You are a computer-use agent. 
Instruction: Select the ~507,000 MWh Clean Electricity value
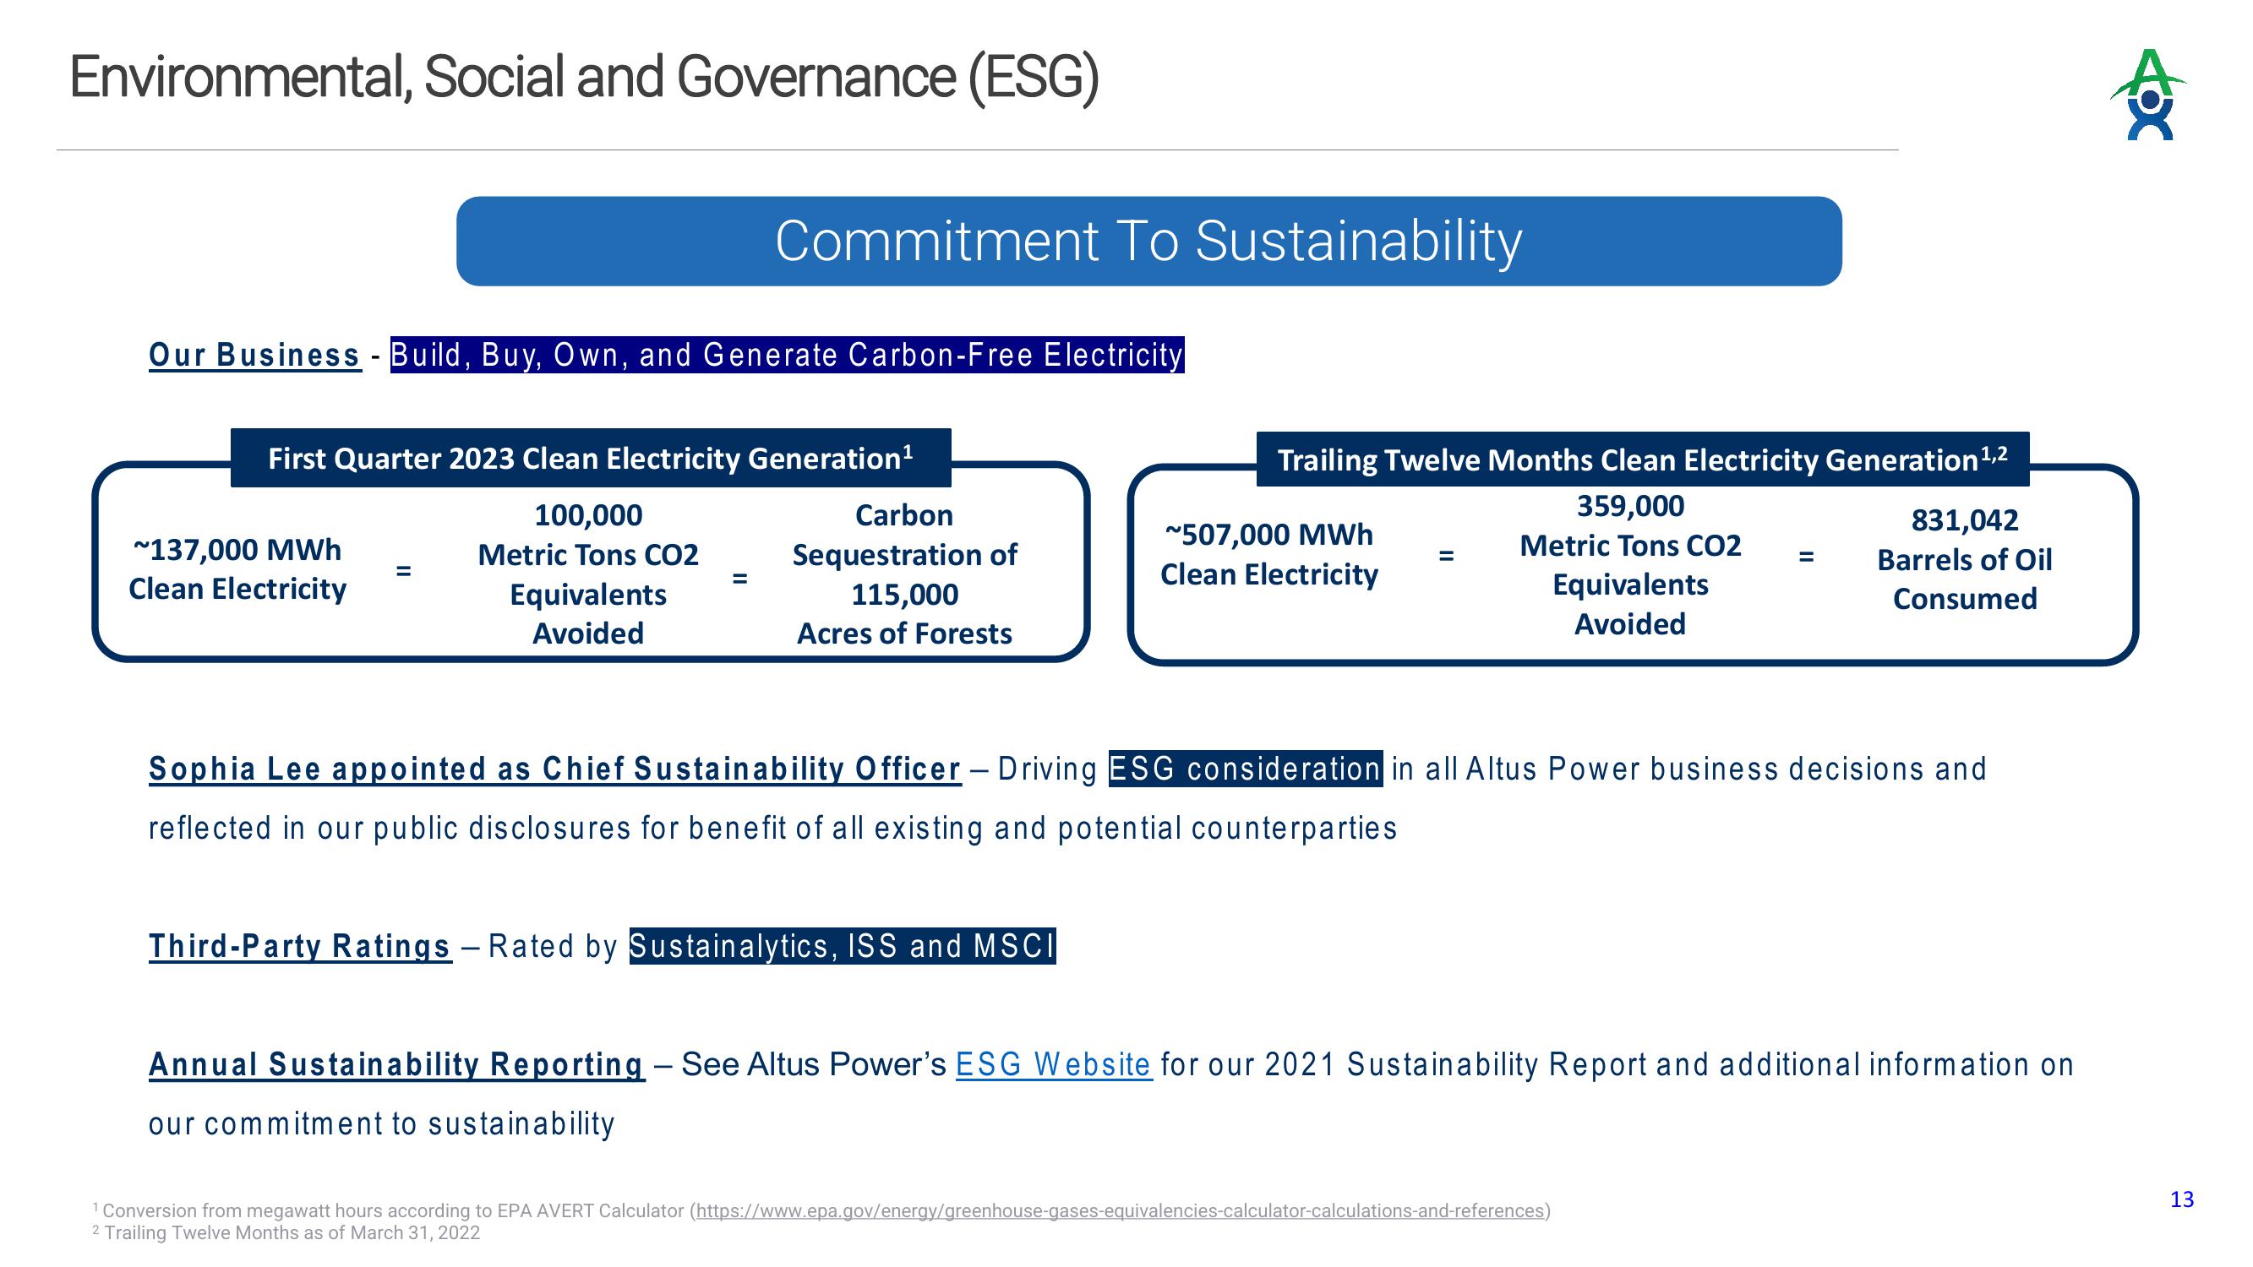(x=1269, y=554)
